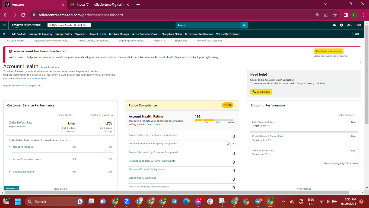Expand the Reports dropdown menu
This screenshot has width=369, height=208.
[160, 41]
